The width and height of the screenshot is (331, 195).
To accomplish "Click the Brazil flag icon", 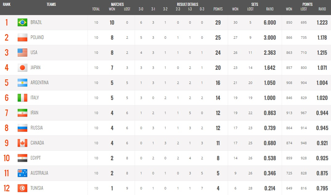I will tap(22, 22).
